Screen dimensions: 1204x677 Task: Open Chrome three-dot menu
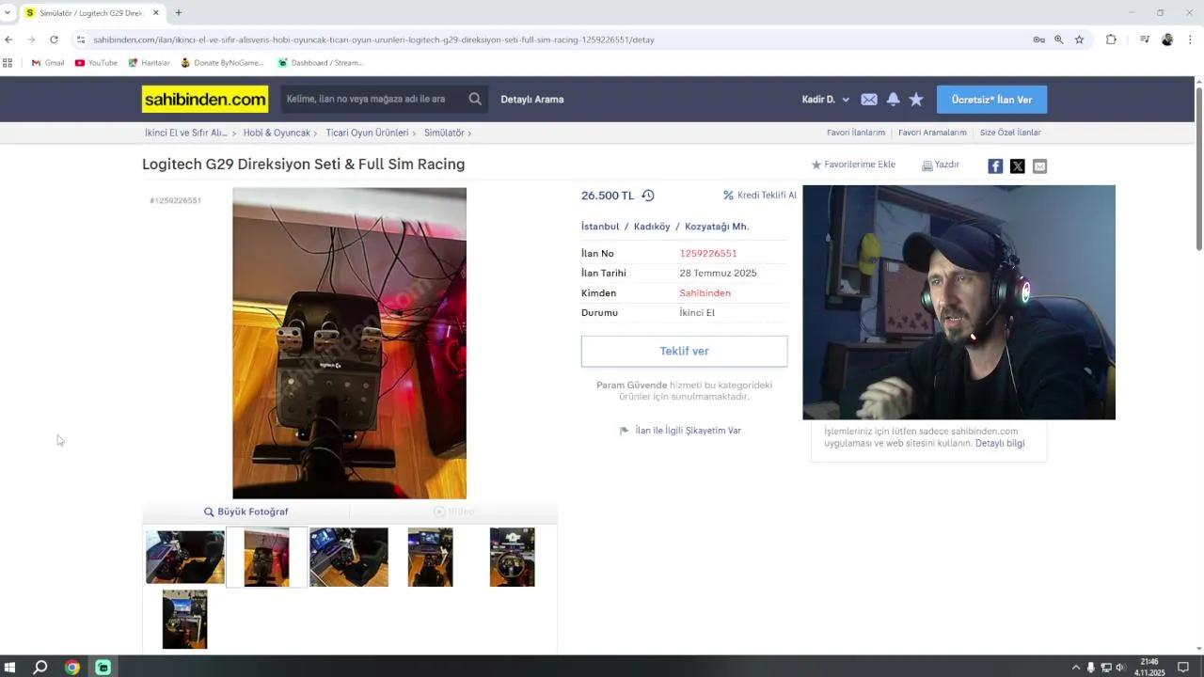click(x=1191, y=39)
